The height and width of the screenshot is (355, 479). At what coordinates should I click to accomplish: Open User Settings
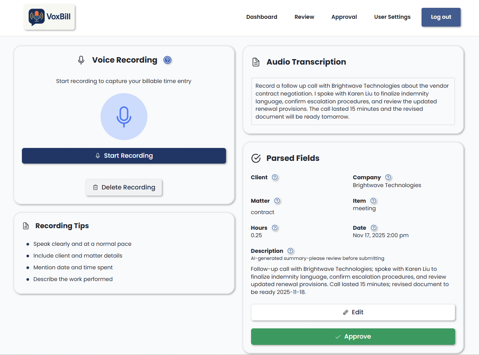pyautogui.click(x=392, y=17)
